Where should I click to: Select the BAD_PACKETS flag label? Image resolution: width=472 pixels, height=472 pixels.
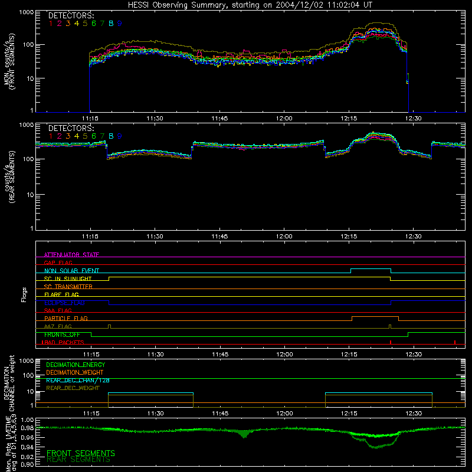click(63, 342)
